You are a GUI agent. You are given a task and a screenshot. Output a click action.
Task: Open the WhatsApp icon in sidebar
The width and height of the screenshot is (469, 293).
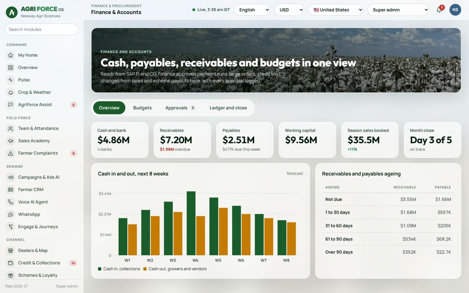point(11,215)
